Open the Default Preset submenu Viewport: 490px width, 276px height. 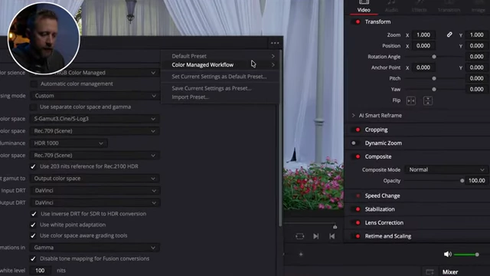point(220,56)
